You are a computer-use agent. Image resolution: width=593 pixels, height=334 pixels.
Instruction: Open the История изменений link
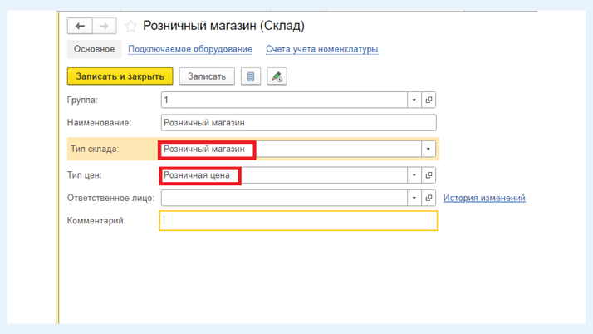pos(484,198)
